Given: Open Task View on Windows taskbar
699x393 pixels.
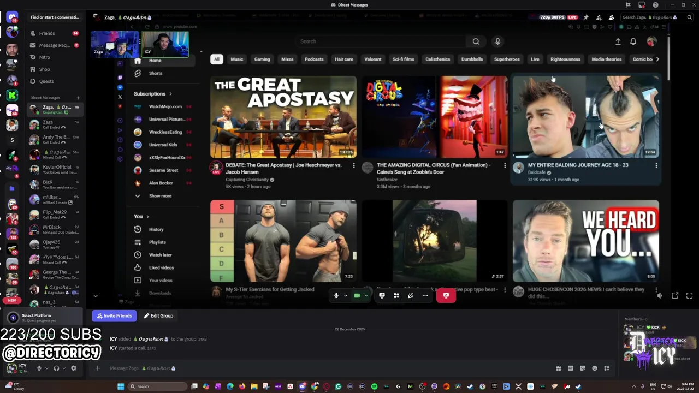Looking at the screenshot, I should point(194,386).
